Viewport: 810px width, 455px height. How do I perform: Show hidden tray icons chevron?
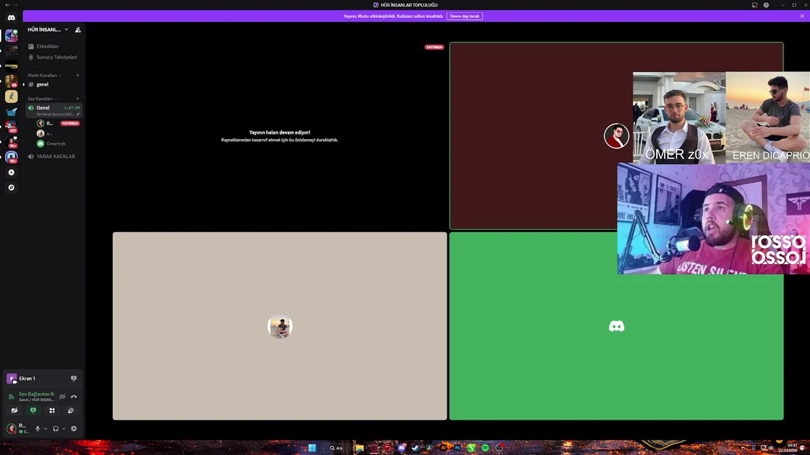click(743, 448)
